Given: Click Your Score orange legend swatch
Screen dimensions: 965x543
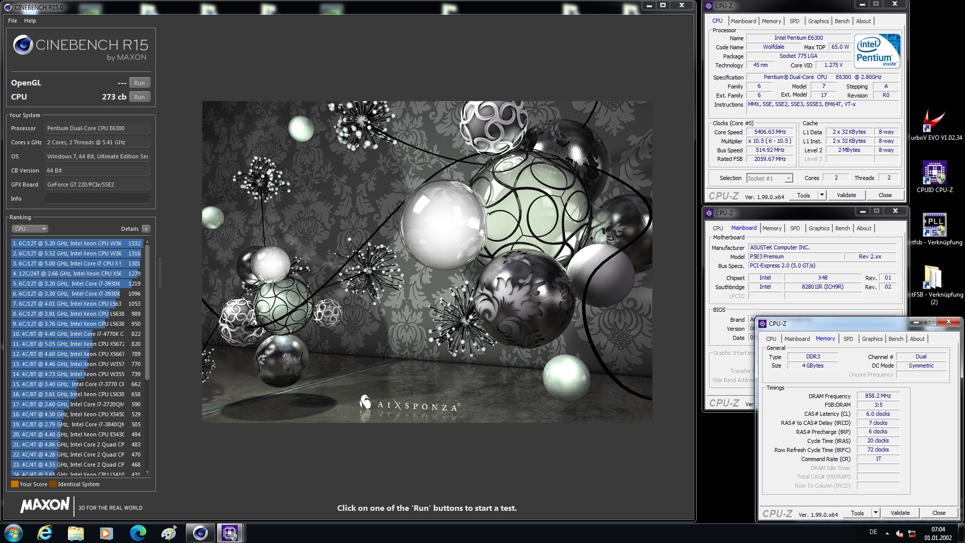Looking at the screenshot, I should (15, 484).
